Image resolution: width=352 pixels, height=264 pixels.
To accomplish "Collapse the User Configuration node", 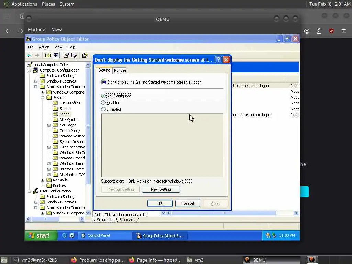I will click(x=30, y=191).
